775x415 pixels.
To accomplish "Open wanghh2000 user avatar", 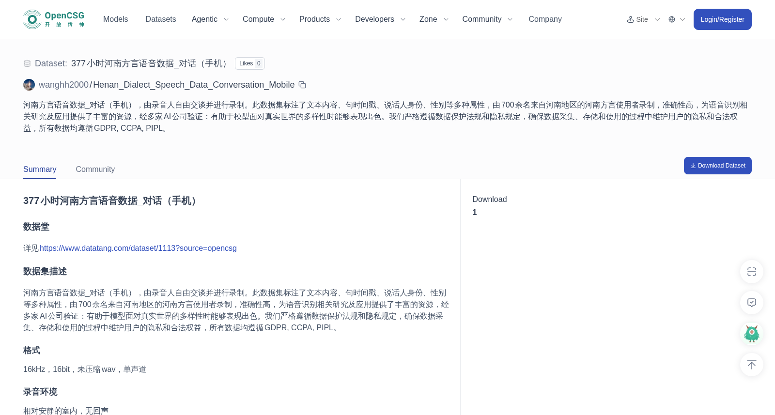I will tap(29, 85).
